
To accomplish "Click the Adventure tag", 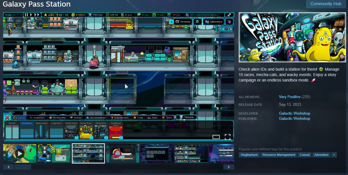I will (321, 155).
